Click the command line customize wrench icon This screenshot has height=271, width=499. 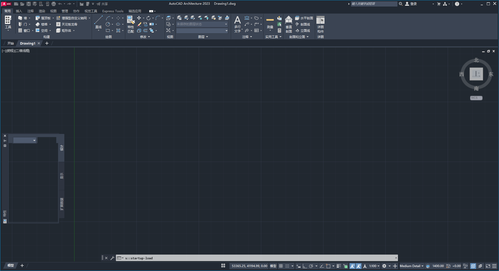click(x=112, y=258)
